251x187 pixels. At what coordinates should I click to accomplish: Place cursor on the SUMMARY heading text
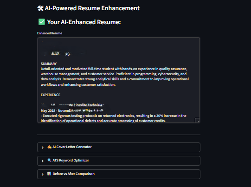[x=49, y=64]
